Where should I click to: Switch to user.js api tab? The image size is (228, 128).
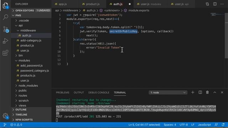click(181, 4)
